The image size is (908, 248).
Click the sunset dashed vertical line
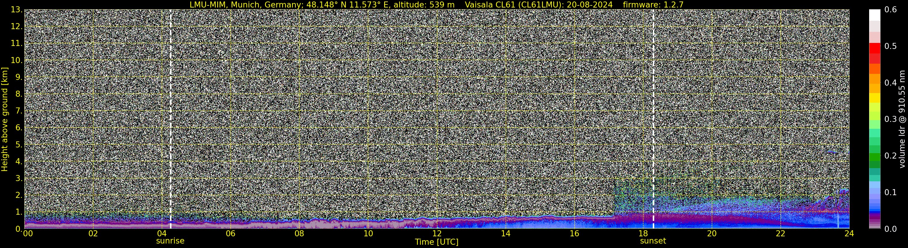[653, 119]
